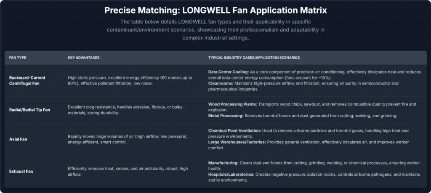Viewport: 431px width, 193px height.
Task: Click the Exhaust Fan row label
Action: tap(21, 171)
